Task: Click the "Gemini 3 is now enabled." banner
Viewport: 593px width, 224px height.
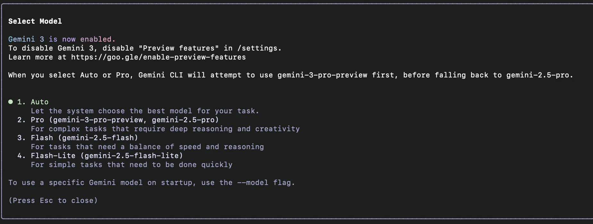Action: pos(62,39)
